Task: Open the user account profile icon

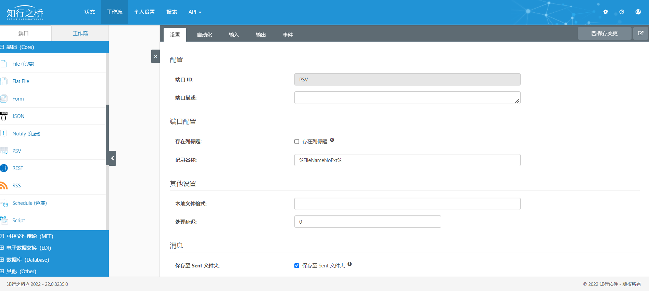Action: pos(638,12)
